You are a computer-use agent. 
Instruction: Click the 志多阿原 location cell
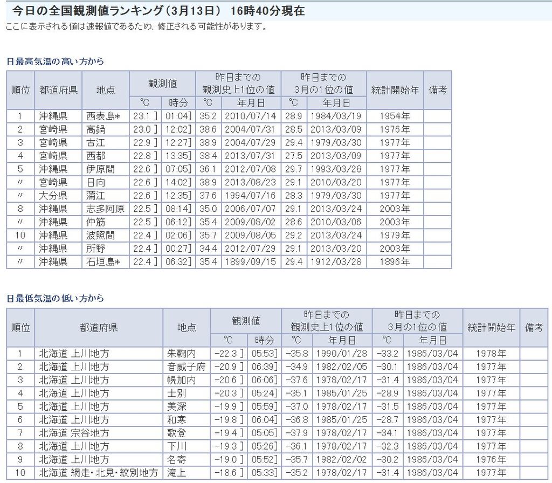click(x=105, y=209)
